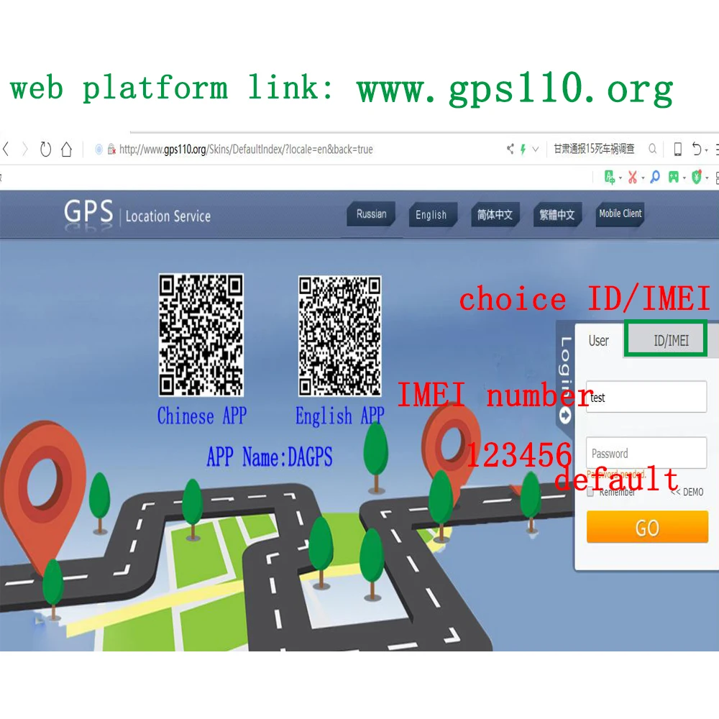Open the browser home page icon
719x719 pixels.
[x=66, y=149]
